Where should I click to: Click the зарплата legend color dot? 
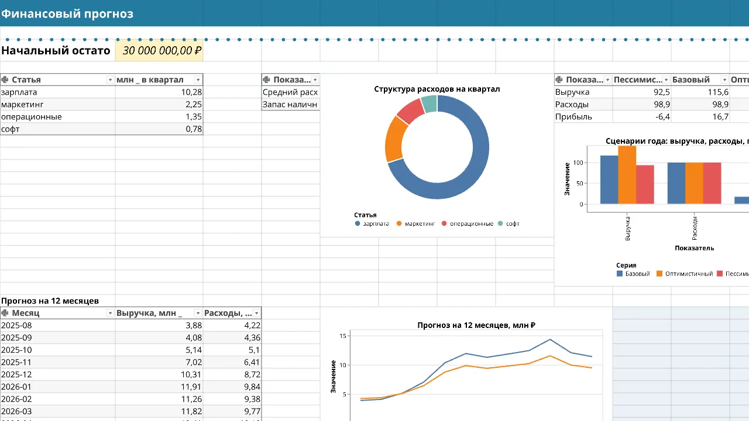(358, 223)
